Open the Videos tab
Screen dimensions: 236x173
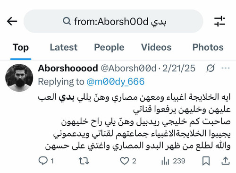[x=156, y=47]
